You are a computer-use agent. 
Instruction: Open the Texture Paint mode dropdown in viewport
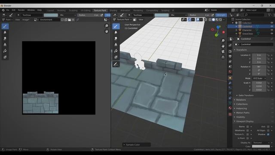pyautogui.click(x=122, y=20)
